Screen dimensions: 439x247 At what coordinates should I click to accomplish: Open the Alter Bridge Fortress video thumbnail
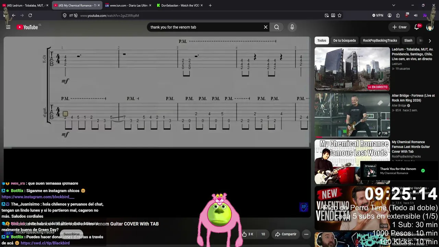point(352,115)
